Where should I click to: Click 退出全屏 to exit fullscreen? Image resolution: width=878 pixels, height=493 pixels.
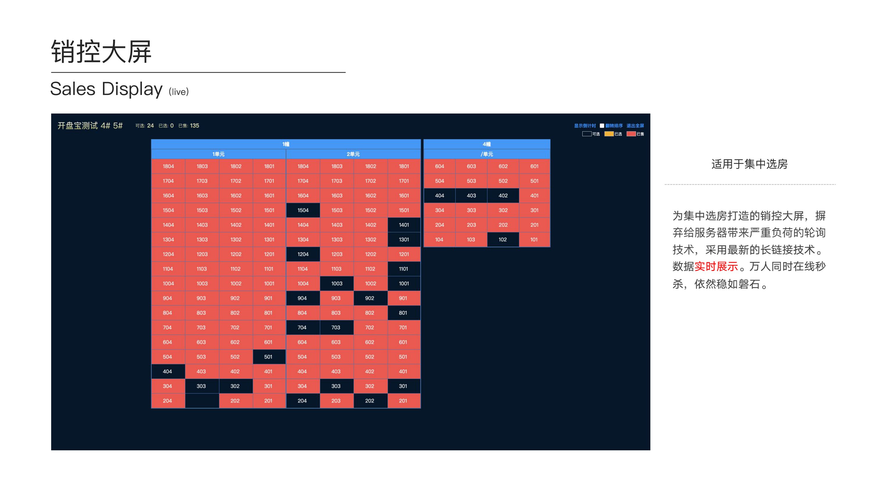(x=635, y=126)
